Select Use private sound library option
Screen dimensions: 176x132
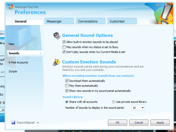[x=114, y=102]
